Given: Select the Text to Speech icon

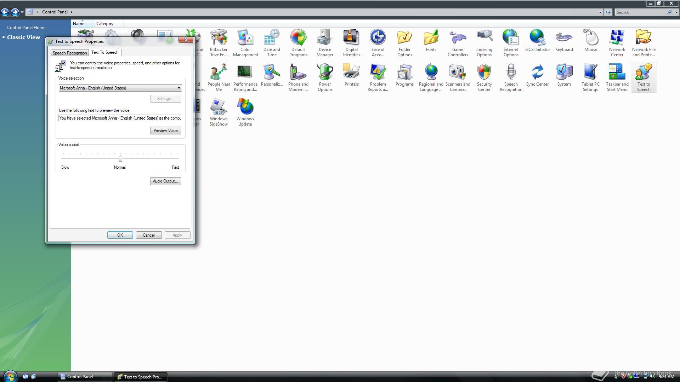Looking at the screenshot, I should (644, 77).
